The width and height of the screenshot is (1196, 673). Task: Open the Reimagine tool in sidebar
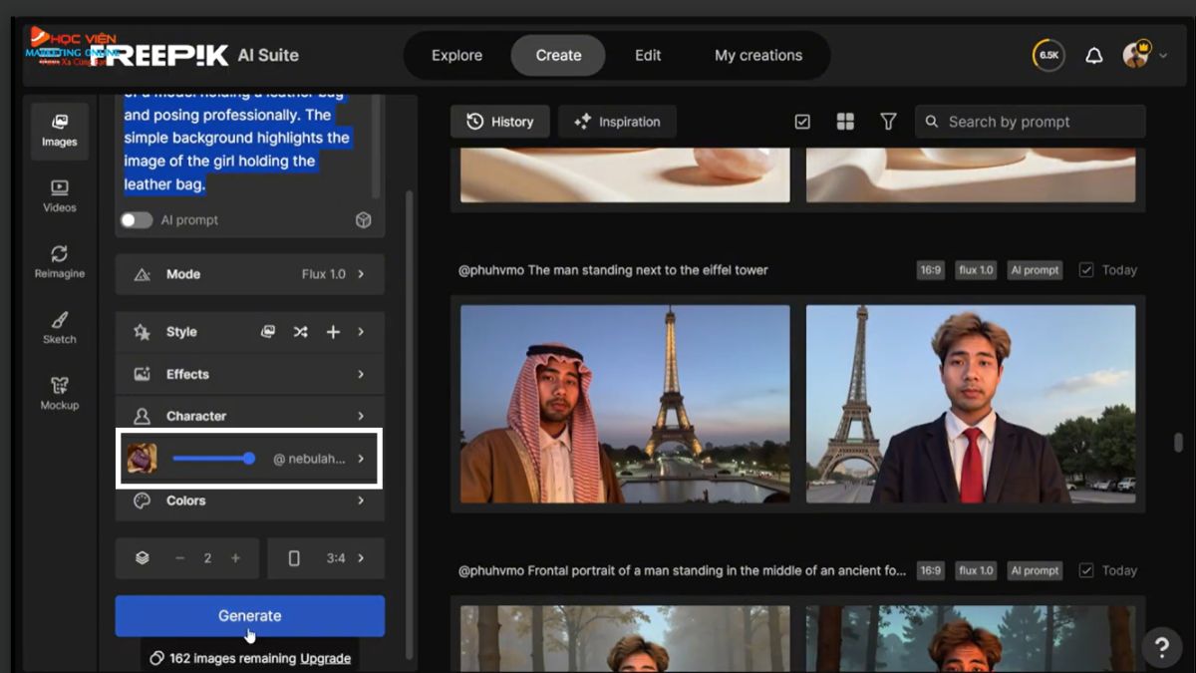point(59,262)
